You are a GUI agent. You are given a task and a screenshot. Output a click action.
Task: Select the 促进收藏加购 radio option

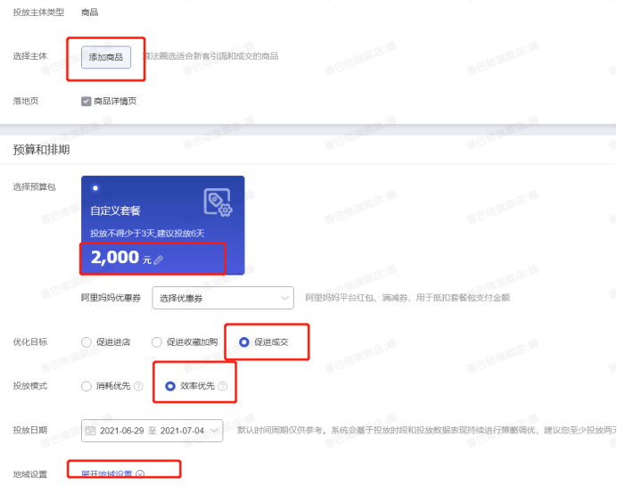pyautogui.click(x=157, y=342)
